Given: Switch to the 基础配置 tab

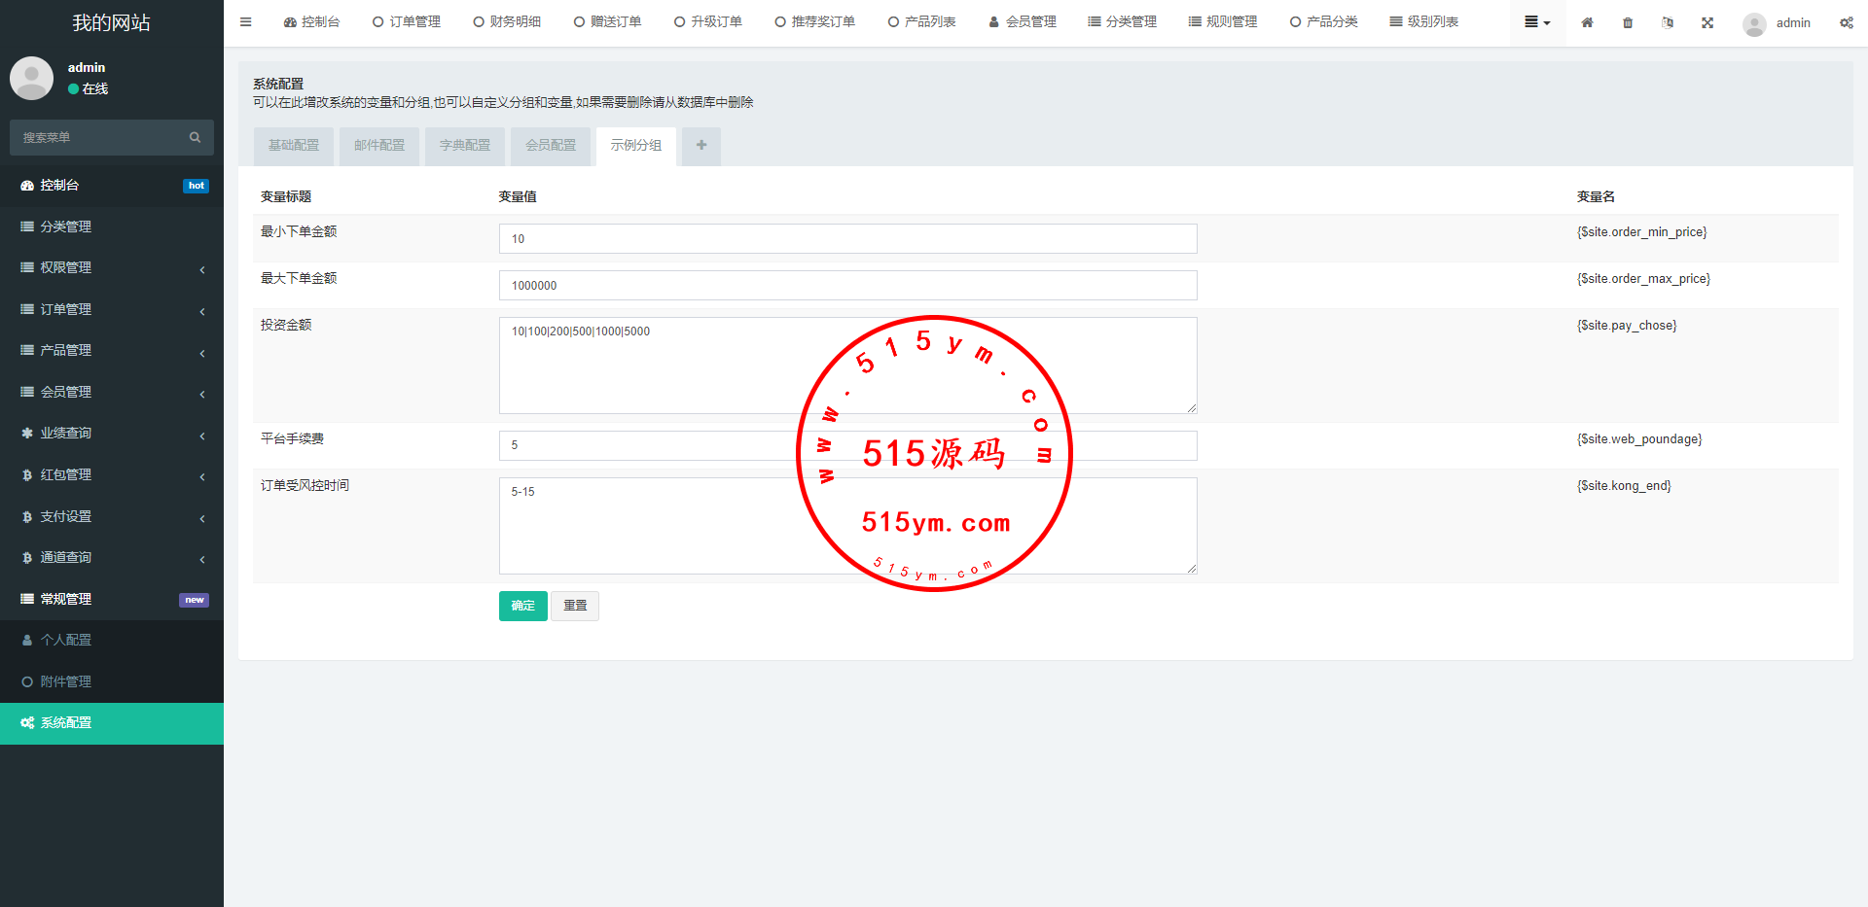Looking at the screenshot, I should [x=294, y=146].
